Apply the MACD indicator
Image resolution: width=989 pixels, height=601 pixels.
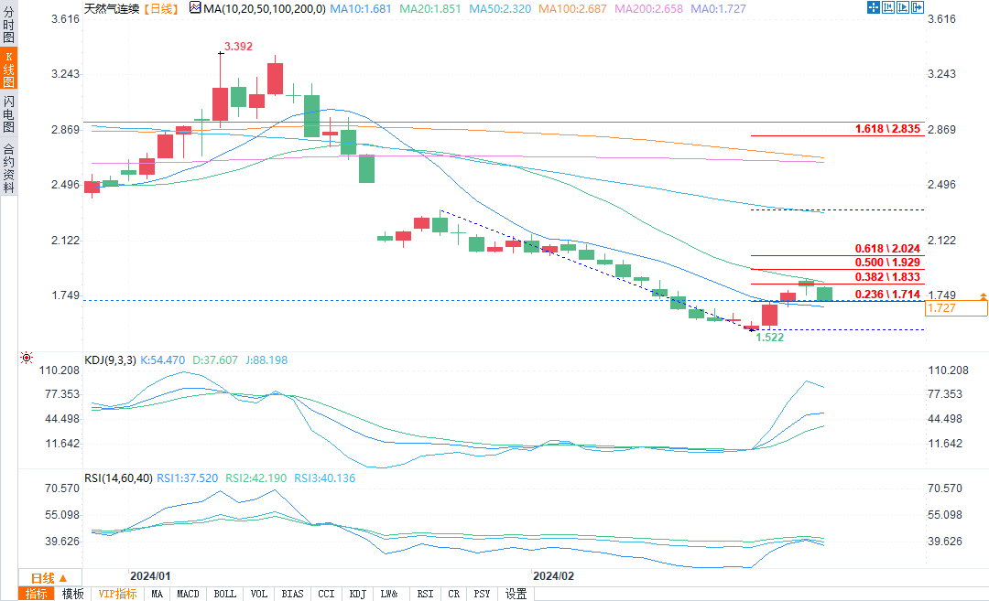(188, 594)
